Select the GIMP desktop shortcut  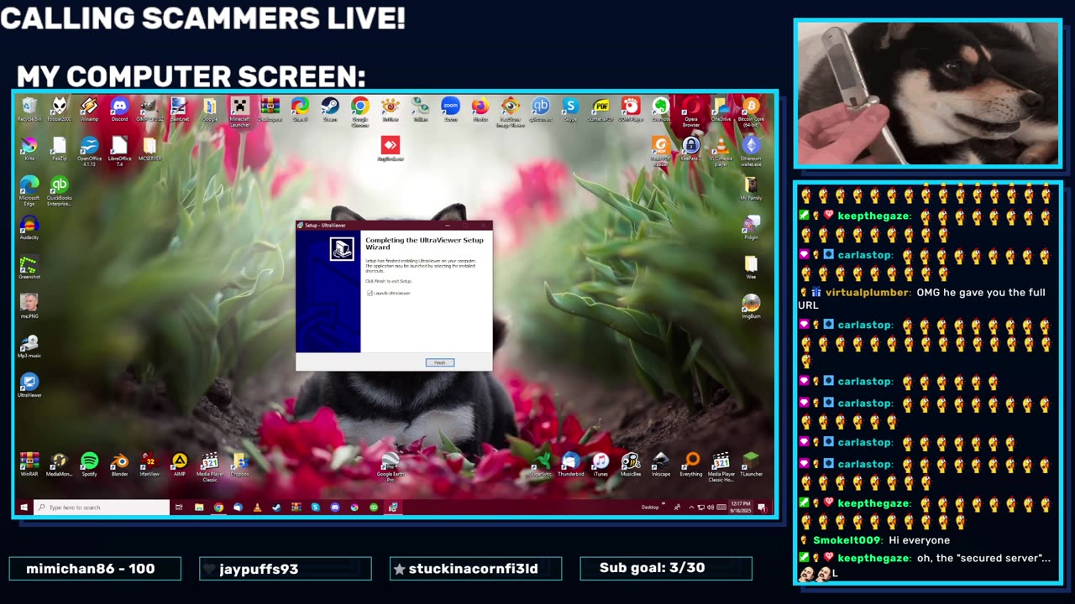pyautogui.click(x=149, y=110)
